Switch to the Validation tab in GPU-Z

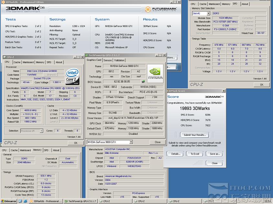[119, 60]
